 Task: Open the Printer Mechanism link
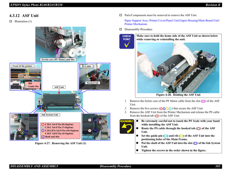[x=135, y=24]
